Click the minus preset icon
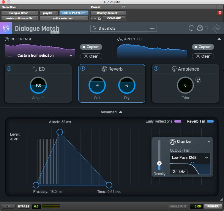The height and width of the screenshot is (211, 224). [92, 18]
